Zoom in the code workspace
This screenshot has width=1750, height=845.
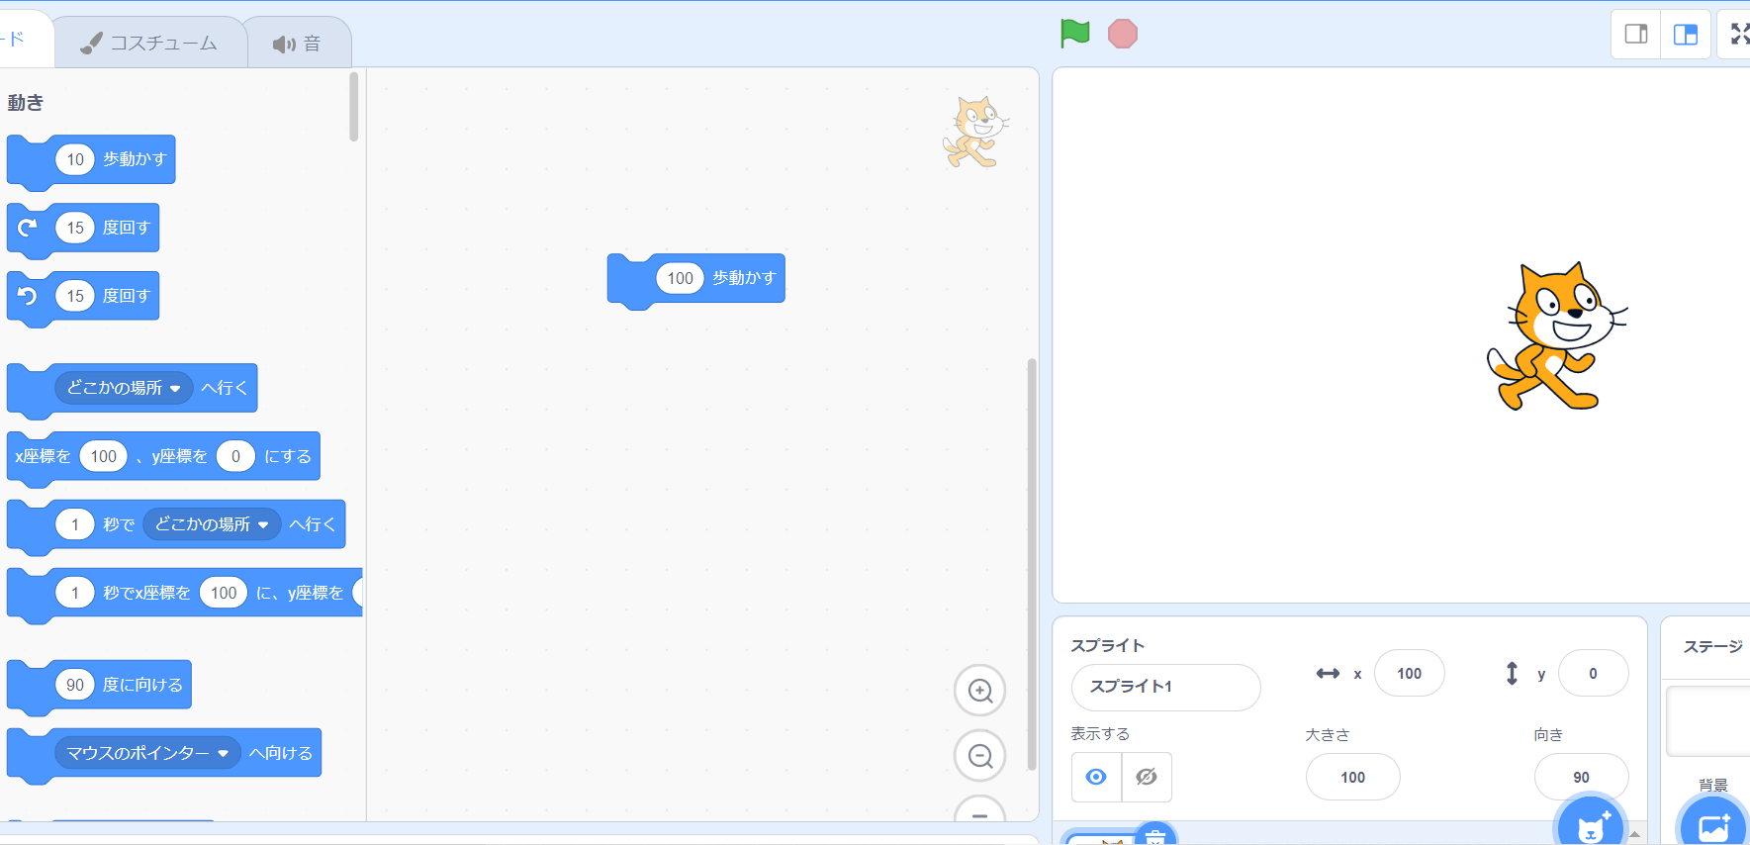(980, 691)
